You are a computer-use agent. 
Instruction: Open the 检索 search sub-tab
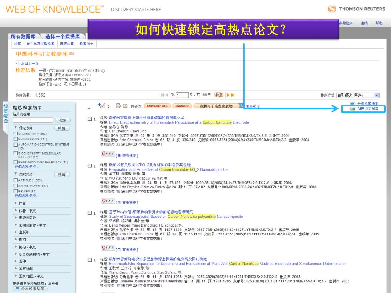[18, 44]
